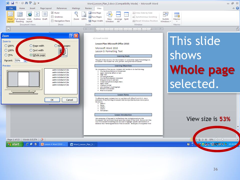
Task: Open the Macros dropdown
Action: pos(177,17)
